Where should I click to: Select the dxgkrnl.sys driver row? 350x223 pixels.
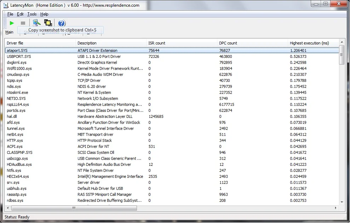tap(172, 62)
